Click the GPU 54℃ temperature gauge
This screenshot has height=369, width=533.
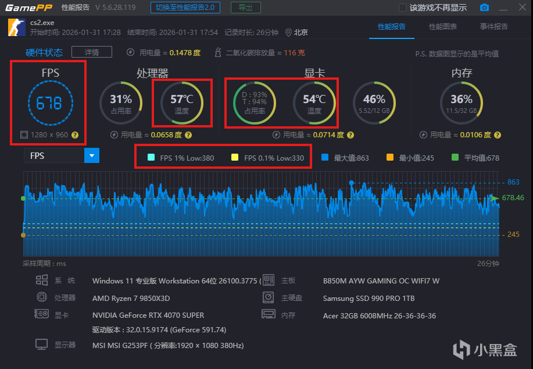point(314,103)
